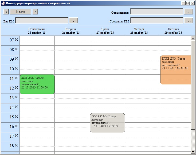Open the Состояние КМ selection ellipsis button
The height and width of the screenshot is (155, 196).
189,20
